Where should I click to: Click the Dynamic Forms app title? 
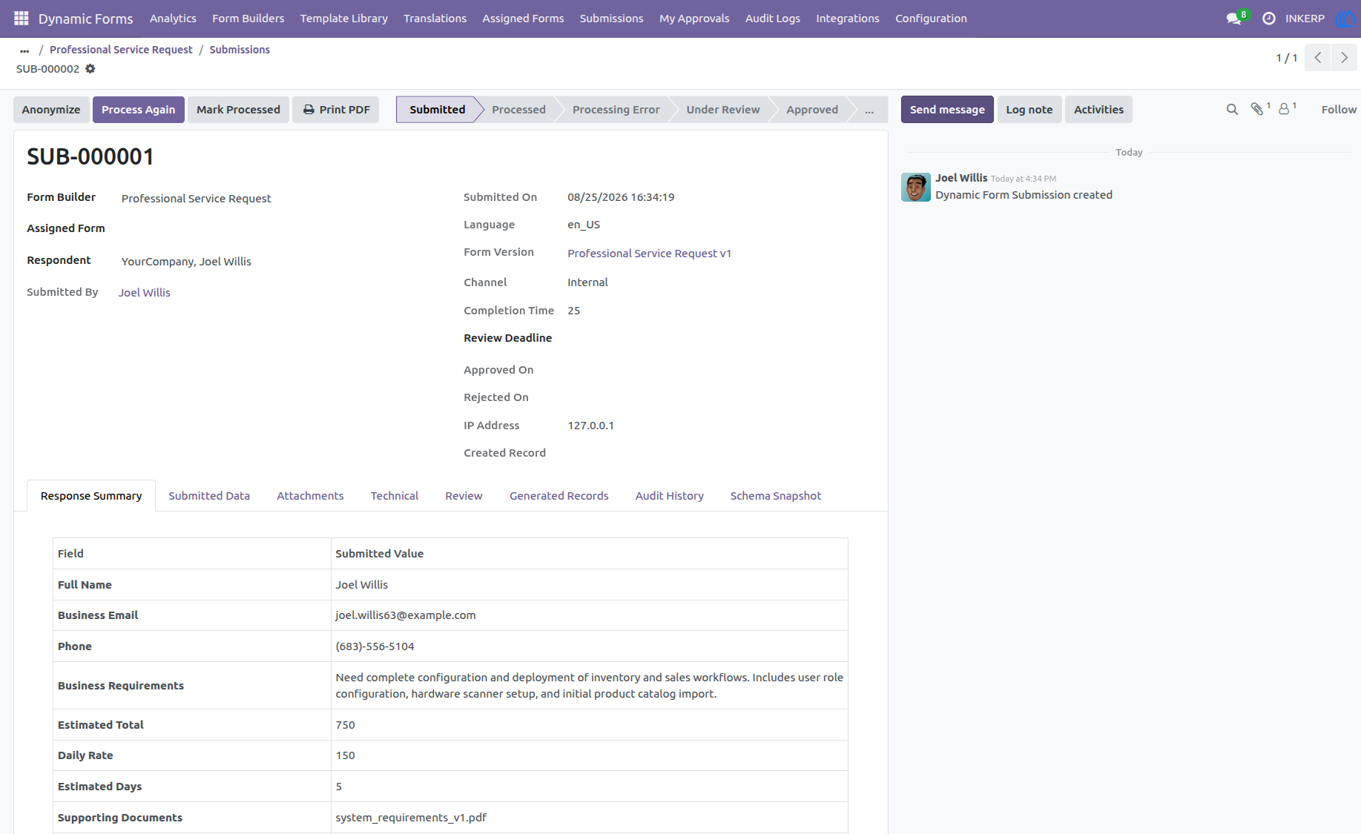click(x=86, y=19)
